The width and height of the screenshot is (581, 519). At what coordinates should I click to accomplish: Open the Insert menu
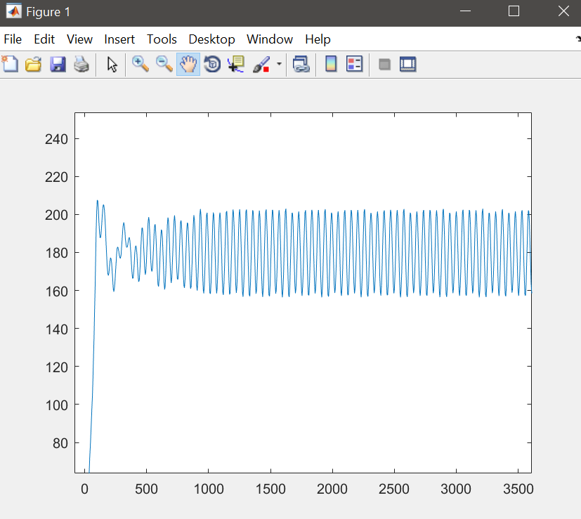(x=119, y=39)
